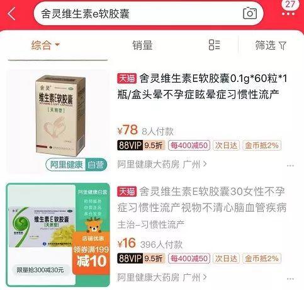Open camera image search icon
The image size is (304, 290).
coord(250,13)
